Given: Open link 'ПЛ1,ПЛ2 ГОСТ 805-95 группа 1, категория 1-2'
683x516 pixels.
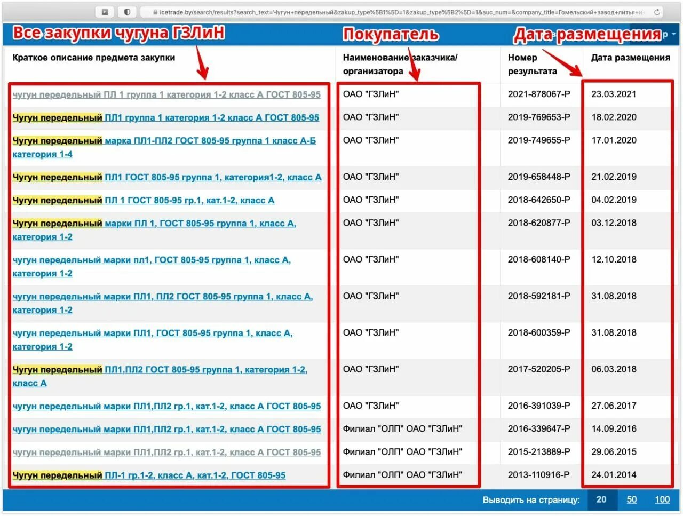Looking at the screenshot, I should click(206, 369).
